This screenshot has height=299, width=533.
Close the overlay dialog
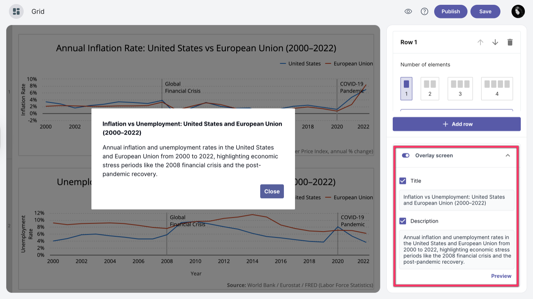272,191
